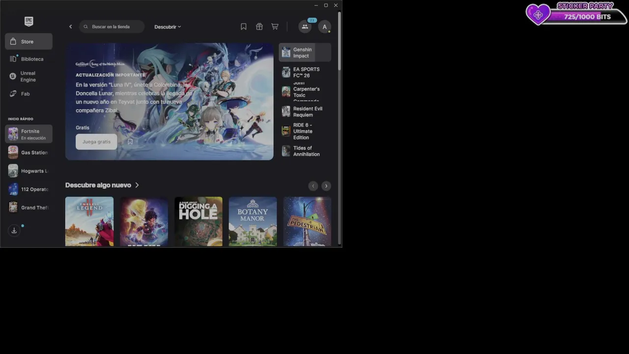
Task: Open the anime hero game card
Action: click(144, 222)
